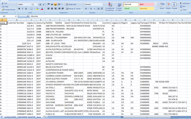
Task: Open Alignment dialog launcher
Action: click(82, 12)
